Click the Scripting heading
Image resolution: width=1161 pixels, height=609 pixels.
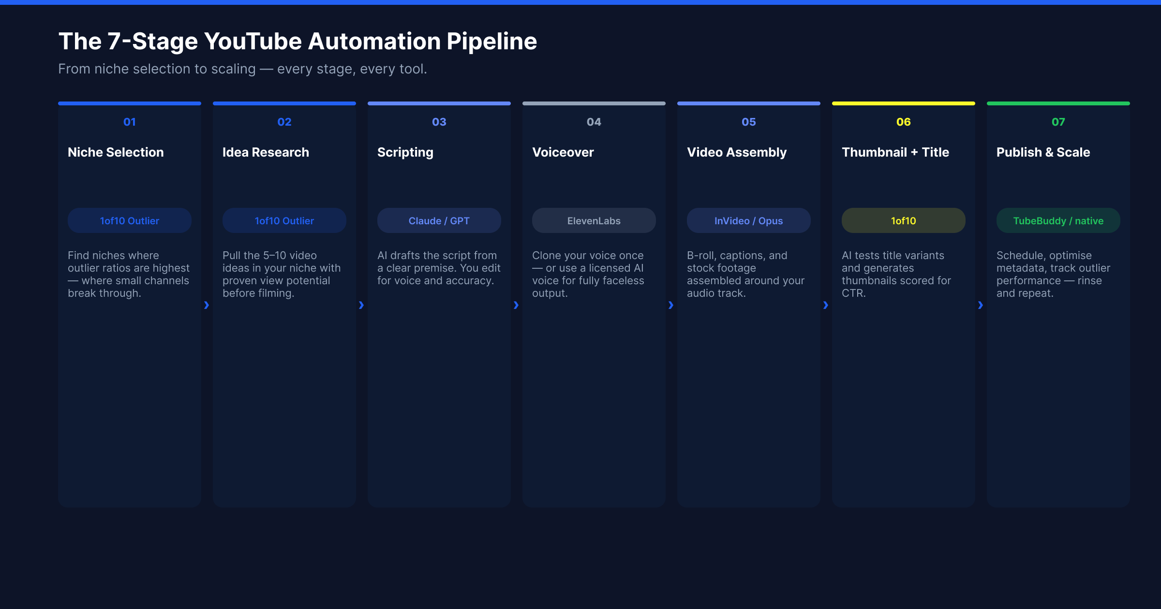tap(405, 152)
